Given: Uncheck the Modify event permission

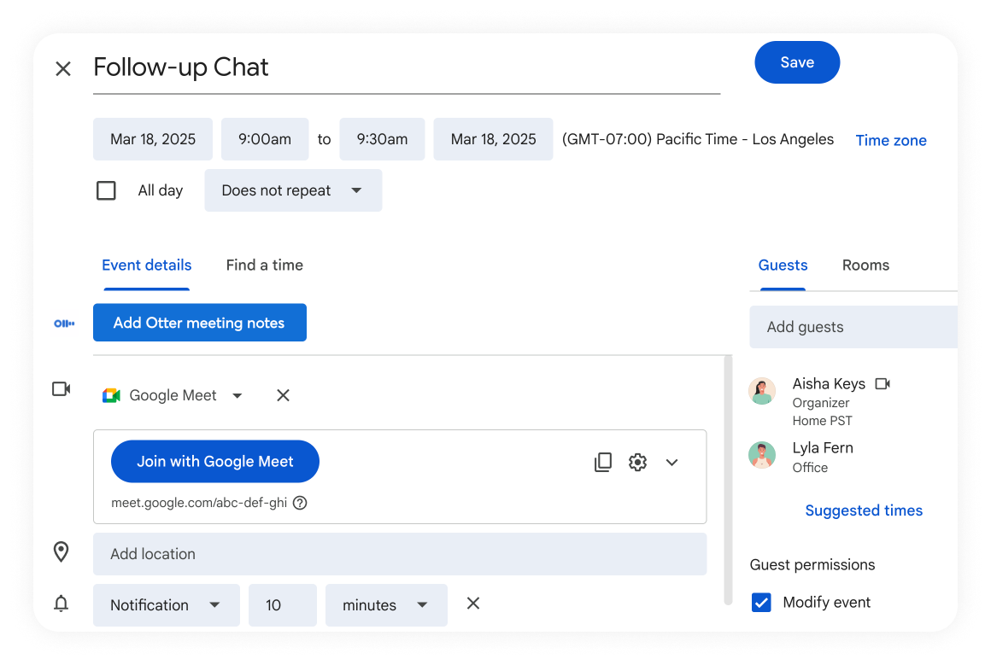Looking at the screenshot, I should (x=761, y=603).
